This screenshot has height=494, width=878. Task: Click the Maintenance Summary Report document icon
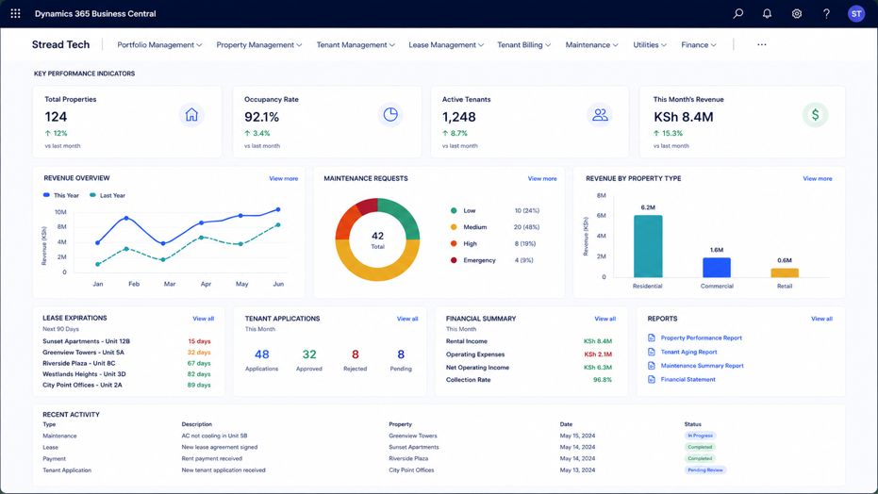652,366
